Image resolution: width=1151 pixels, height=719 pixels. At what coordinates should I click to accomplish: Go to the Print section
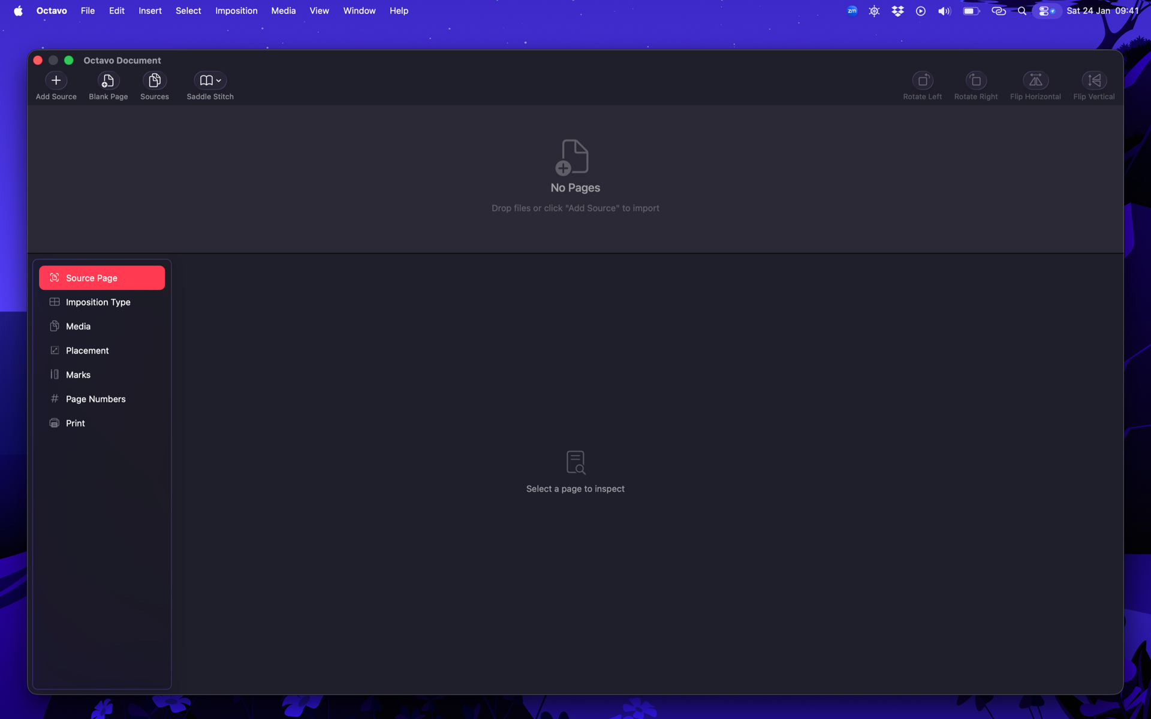click(x=75, y=423)
